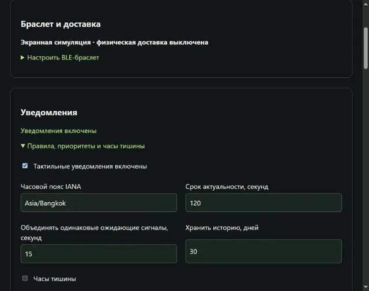
Task: Click the Хранить историю, дней label
Action: 222,228
